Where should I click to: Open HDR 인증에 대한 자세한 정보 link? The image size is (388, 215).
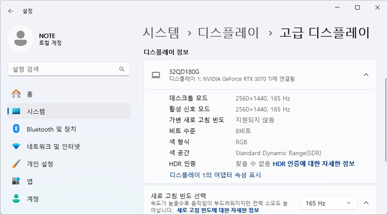click(x=314, y=164)
